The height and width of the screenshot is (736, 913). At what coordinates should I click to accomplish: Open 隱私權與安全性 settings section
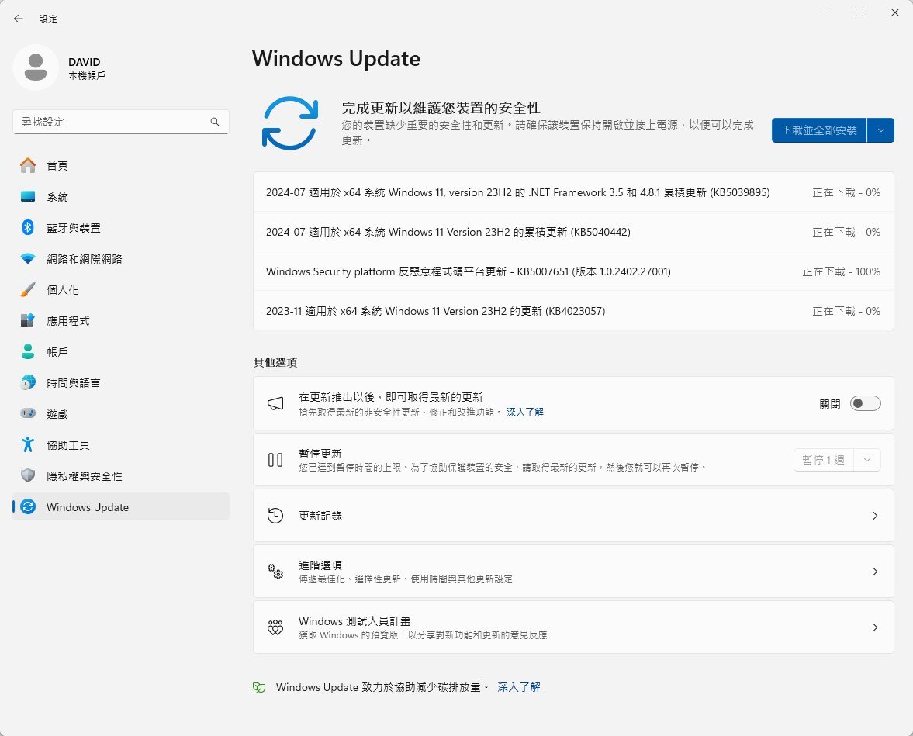tap(120, 475)
